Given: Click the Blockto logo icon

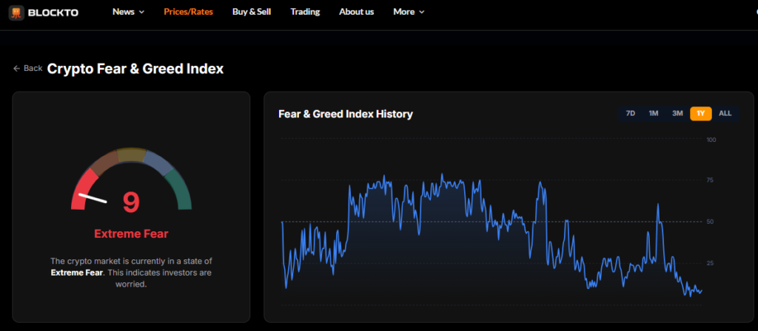Looking at the screenshot, I should point(16,13).
